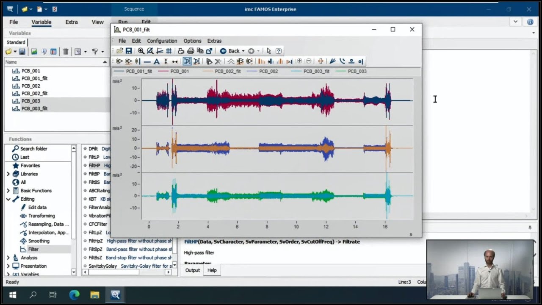Click the data editor table icon in Variables
The height and width of the screenshot is (305, 542).
(53, 52)
